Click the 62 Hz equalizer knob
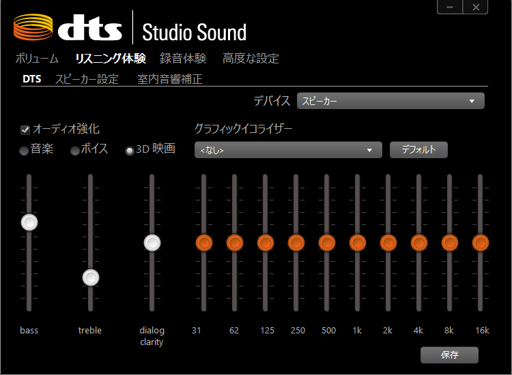This screenshot has width=512, height=375. pyautogui.click(x=235, y=243)
